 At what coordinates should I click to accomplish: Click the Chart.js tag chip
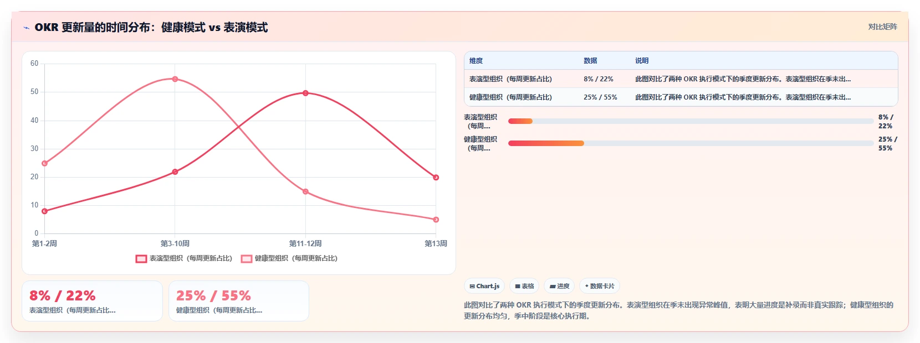click(484, 286)
